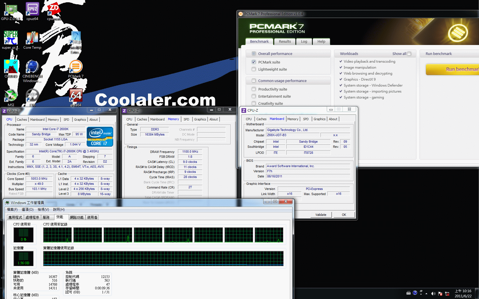Click the first CPU usage history graph
Image resolution: width=479 pixels, height=299 pixels.
(57, 235)
